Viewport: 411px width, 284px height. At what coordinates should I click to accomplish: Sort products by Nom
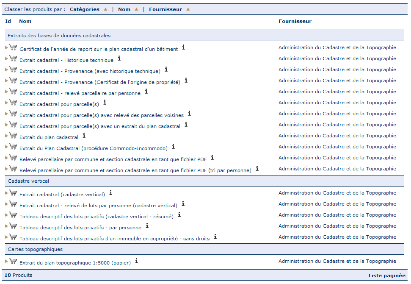pos(124,9)
